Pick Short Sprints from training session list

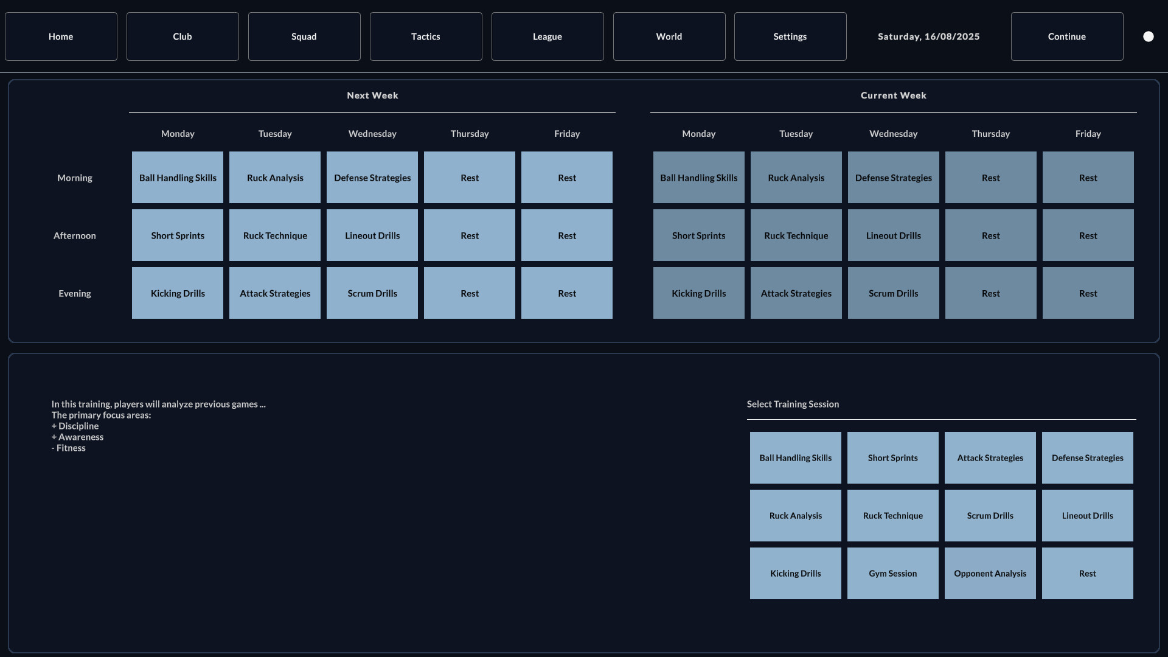pyautogui.click(x=892, y=457)
